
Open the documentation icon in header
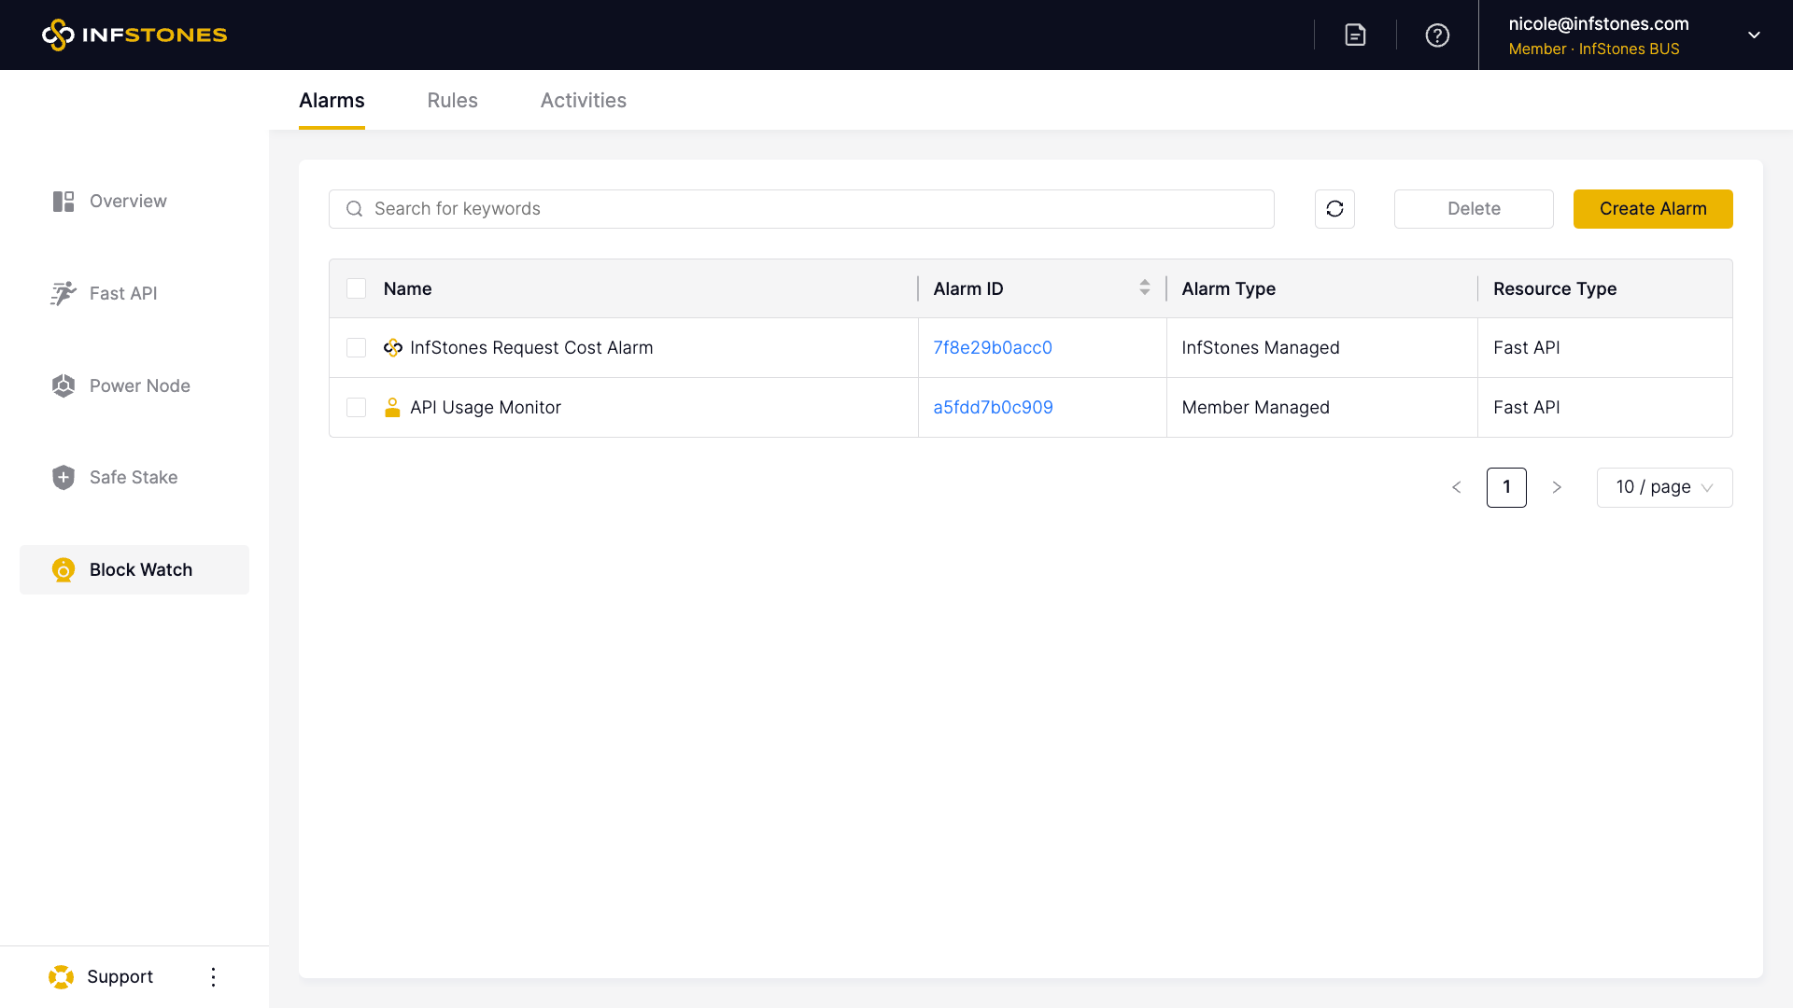coord(1355,35)
